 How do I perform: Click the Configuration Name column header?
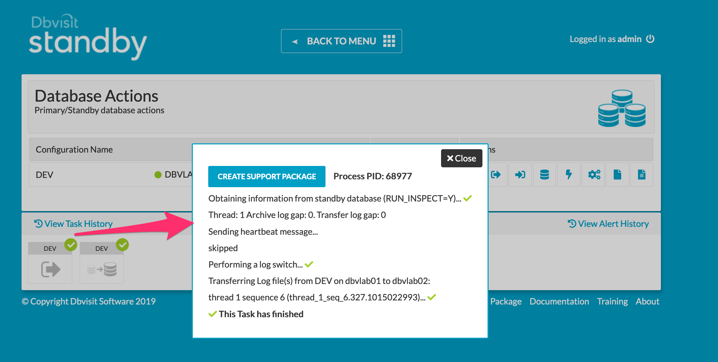point(74,150)
